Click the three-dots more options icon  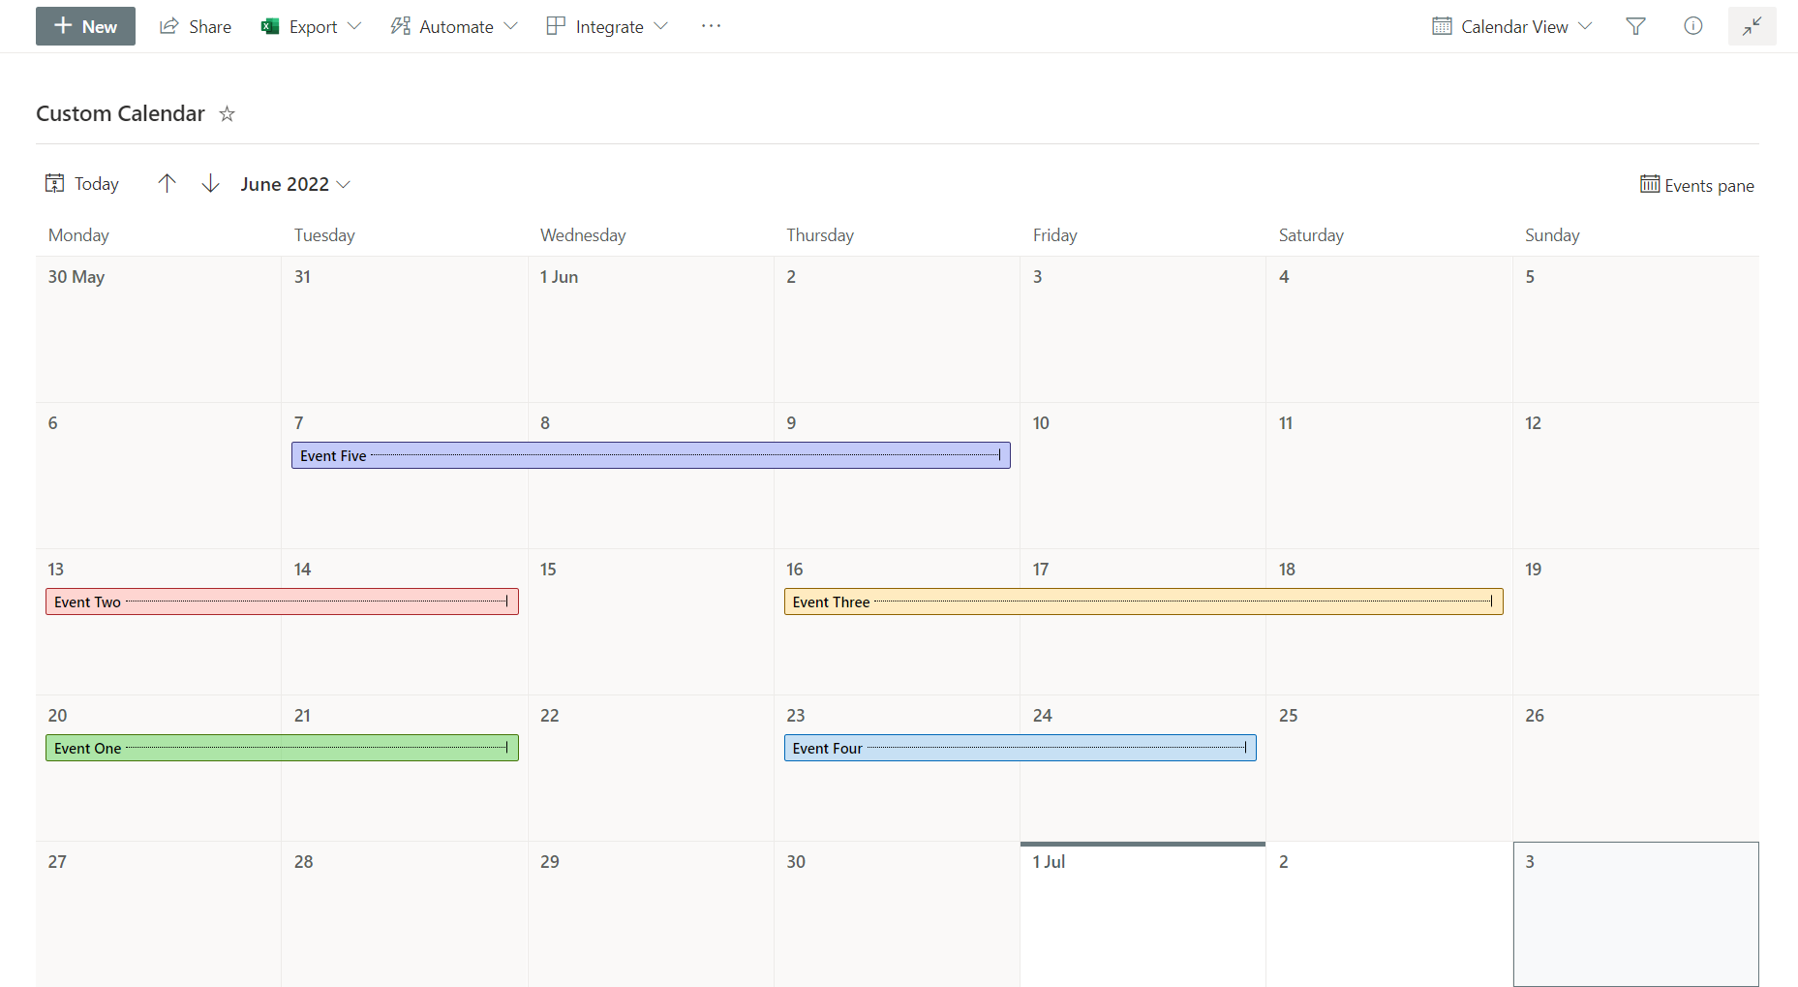point(711,26)
